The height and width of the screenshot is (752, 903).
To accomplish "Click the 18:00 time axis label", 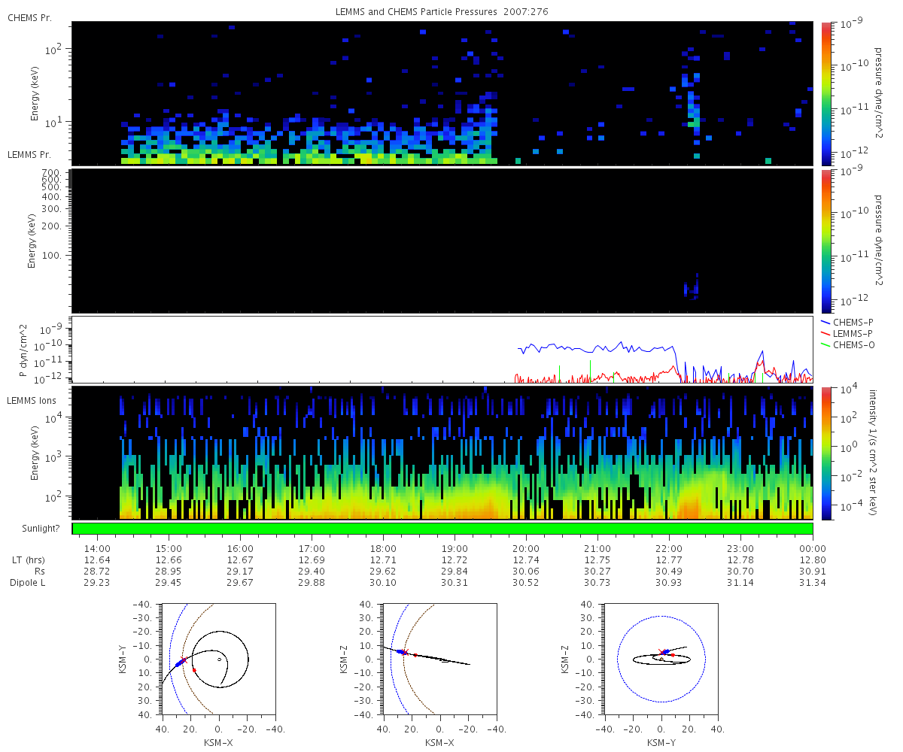I will point(383,548).
